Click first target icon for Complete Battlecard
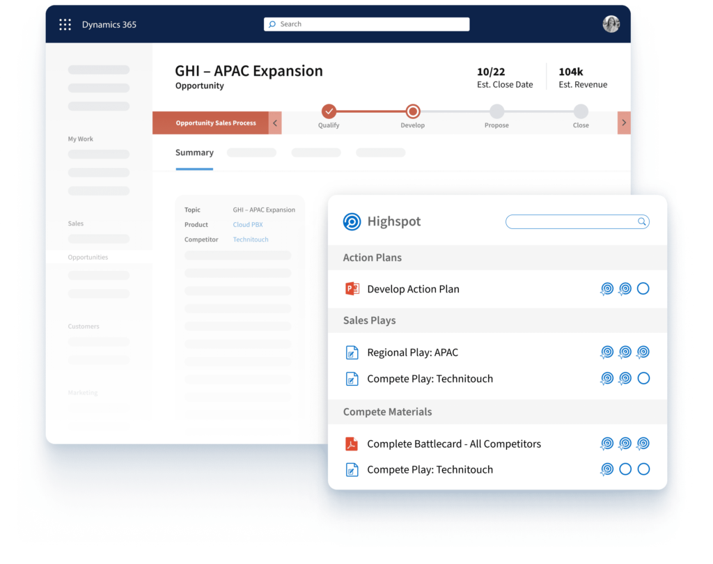Viewport: 713px width, 564px height. coord(607,444)
